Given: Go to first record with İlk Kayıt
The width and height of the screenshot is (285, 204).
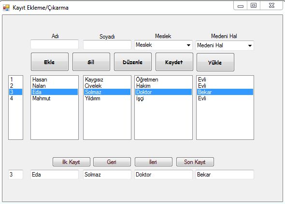Looking at the screenshot, I should tap(71, 162).
